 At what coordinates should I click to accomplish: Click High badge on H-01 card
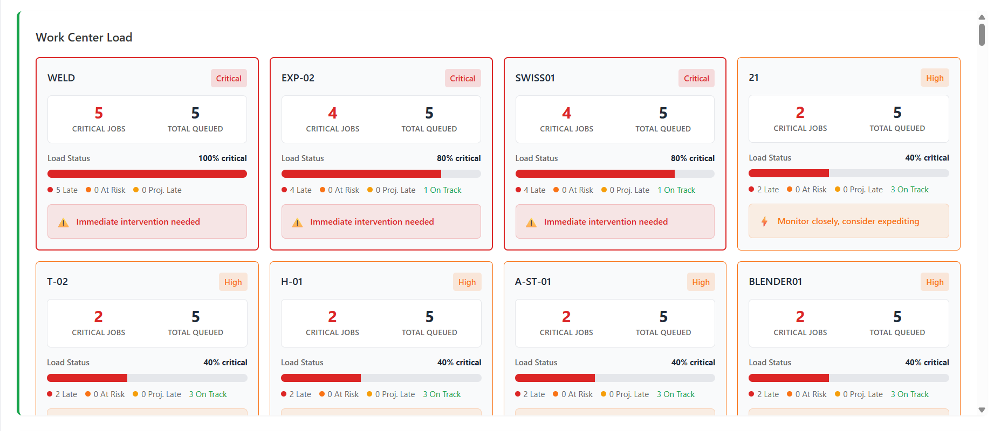(467, 282)
